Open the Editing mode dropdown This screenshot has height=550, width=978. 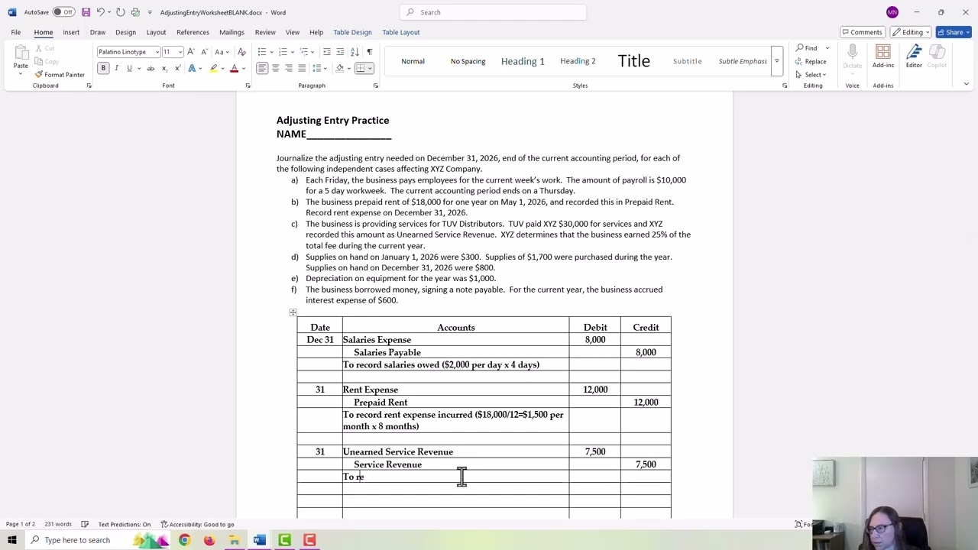click(912, 32)
